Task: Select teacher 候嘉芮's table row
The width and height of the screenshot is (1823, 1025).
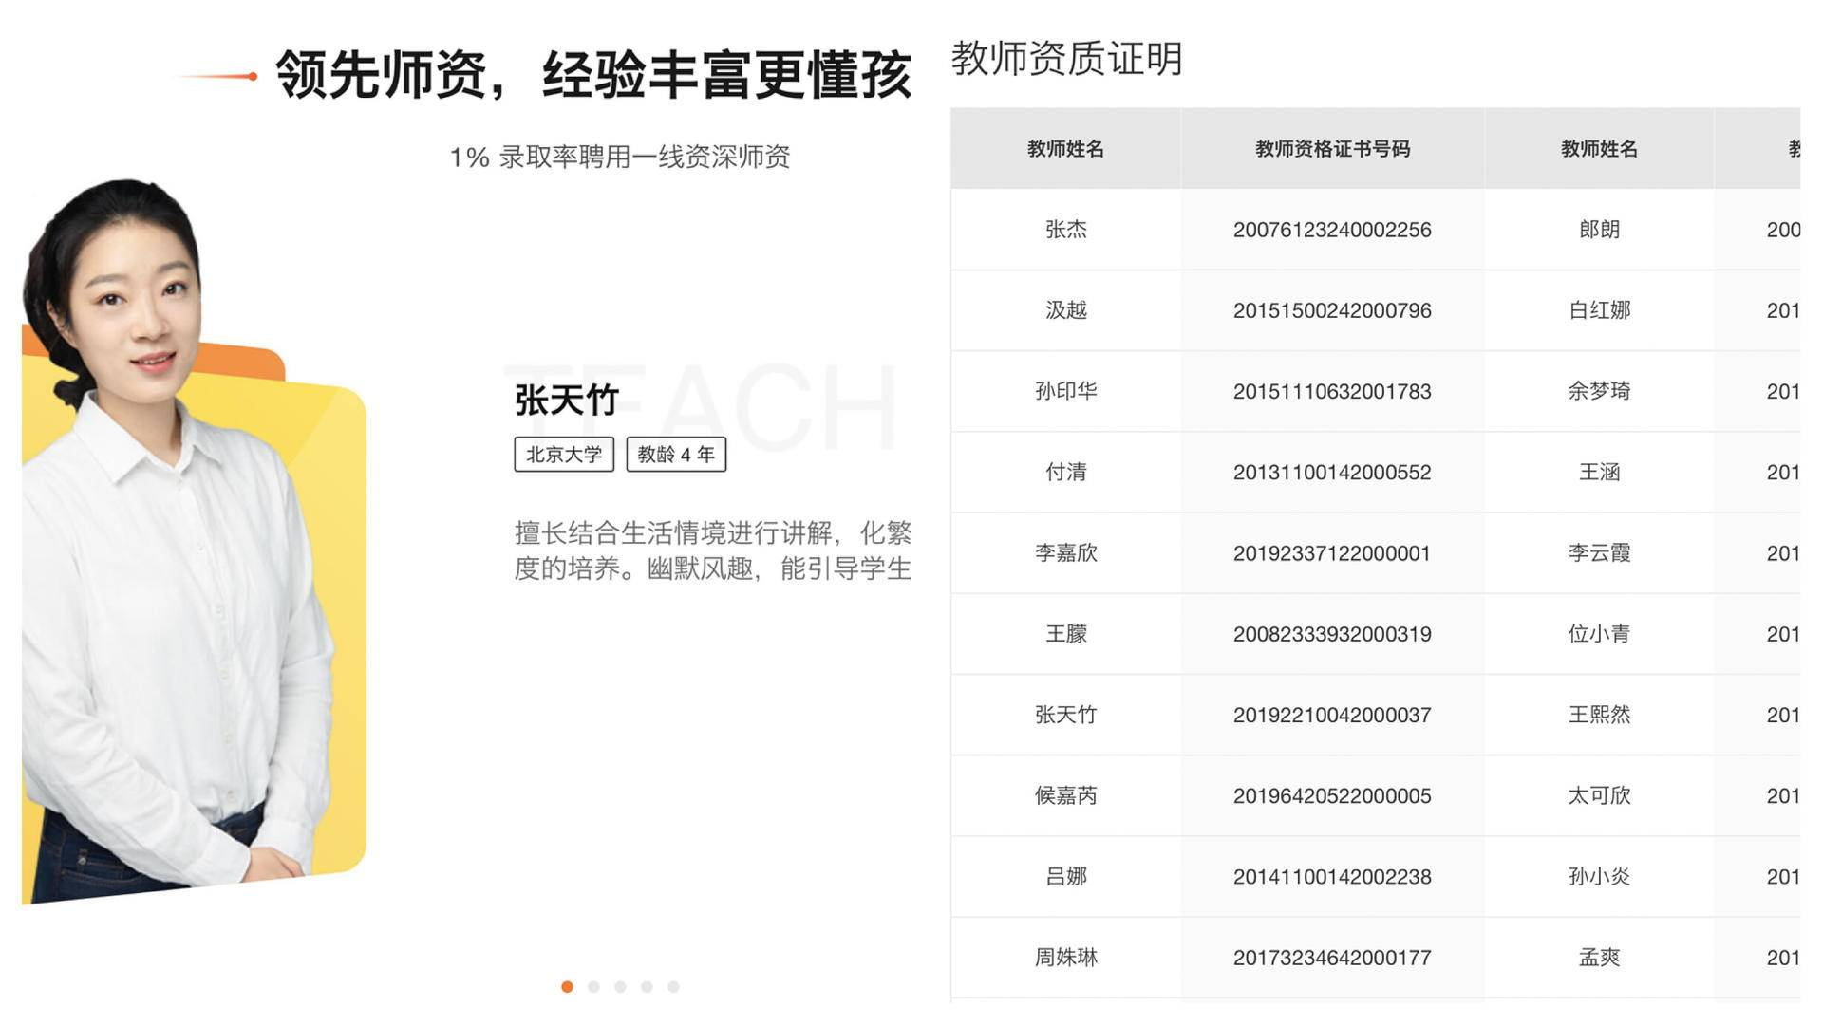Action: point(1066,796)
